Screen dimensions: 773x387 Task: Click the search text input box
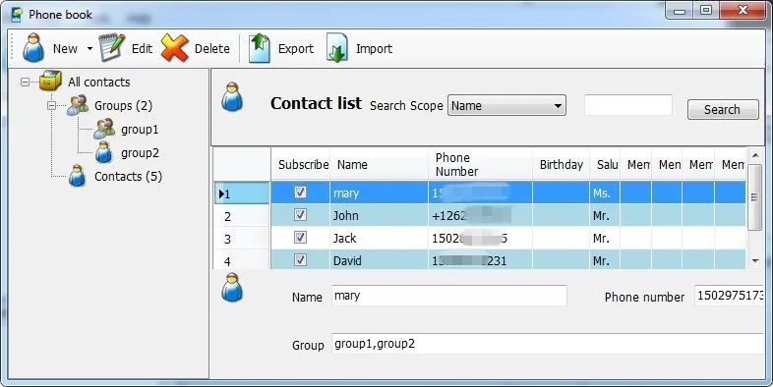[x=628, y=105]
